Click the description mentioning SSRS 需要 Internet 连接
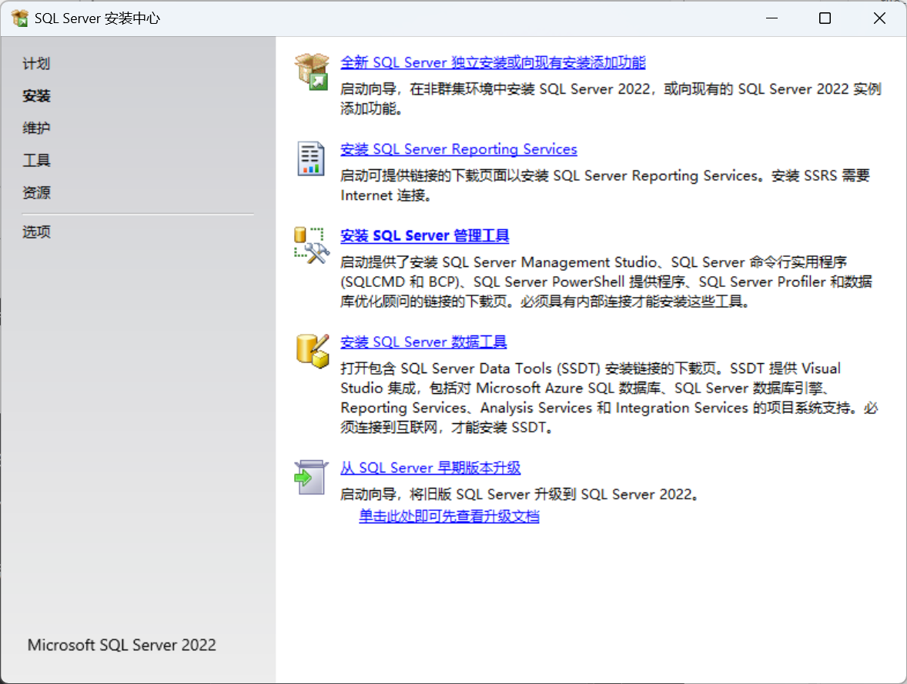 click(x=605, y=185)
